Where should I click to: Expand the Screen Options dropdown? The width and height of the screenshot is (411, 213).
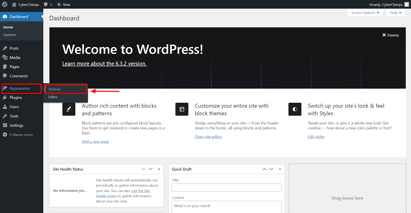pos(365,13)
